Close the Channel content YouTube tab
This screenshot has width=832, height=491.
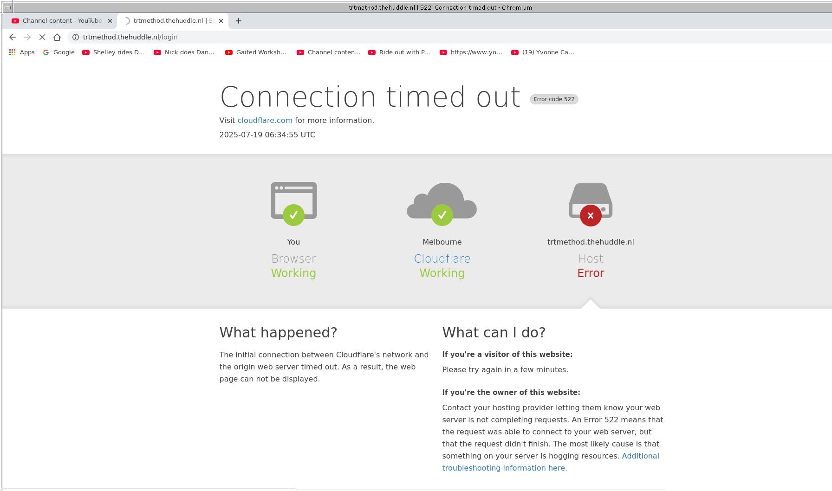(x=110, y=21)
